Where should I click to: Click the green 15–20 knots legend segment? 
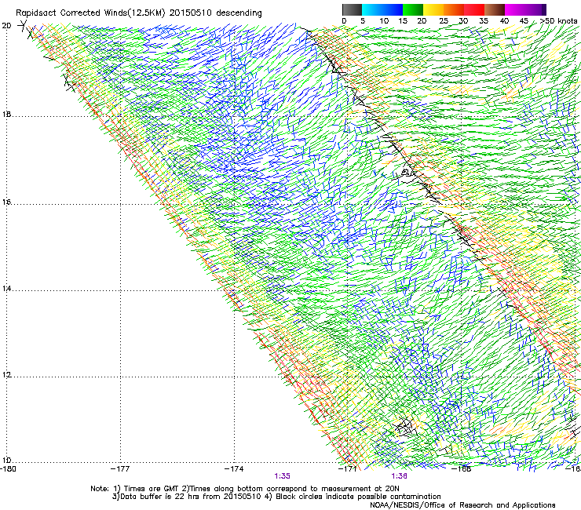click(412, 9)
